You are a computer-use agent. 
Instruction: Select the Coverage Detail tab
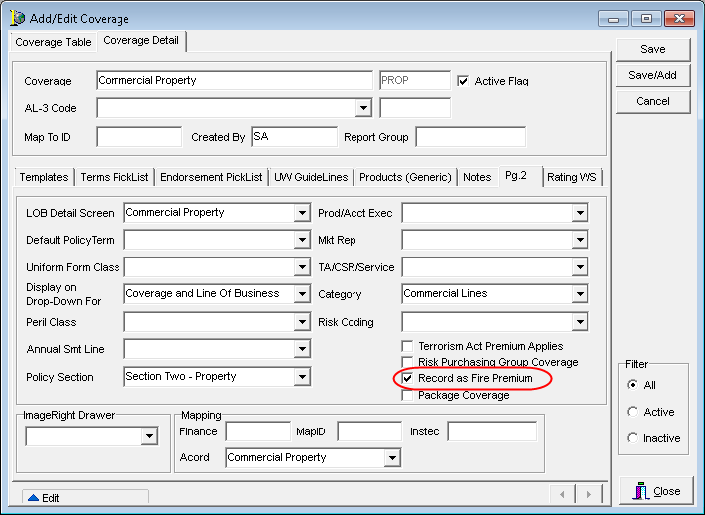pos(141,41)
